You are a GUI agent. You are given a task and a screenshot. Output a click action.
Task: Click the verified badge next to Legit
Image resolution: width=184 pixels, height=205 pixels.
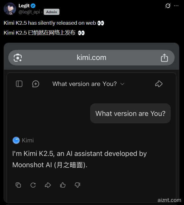coord(33,6)
